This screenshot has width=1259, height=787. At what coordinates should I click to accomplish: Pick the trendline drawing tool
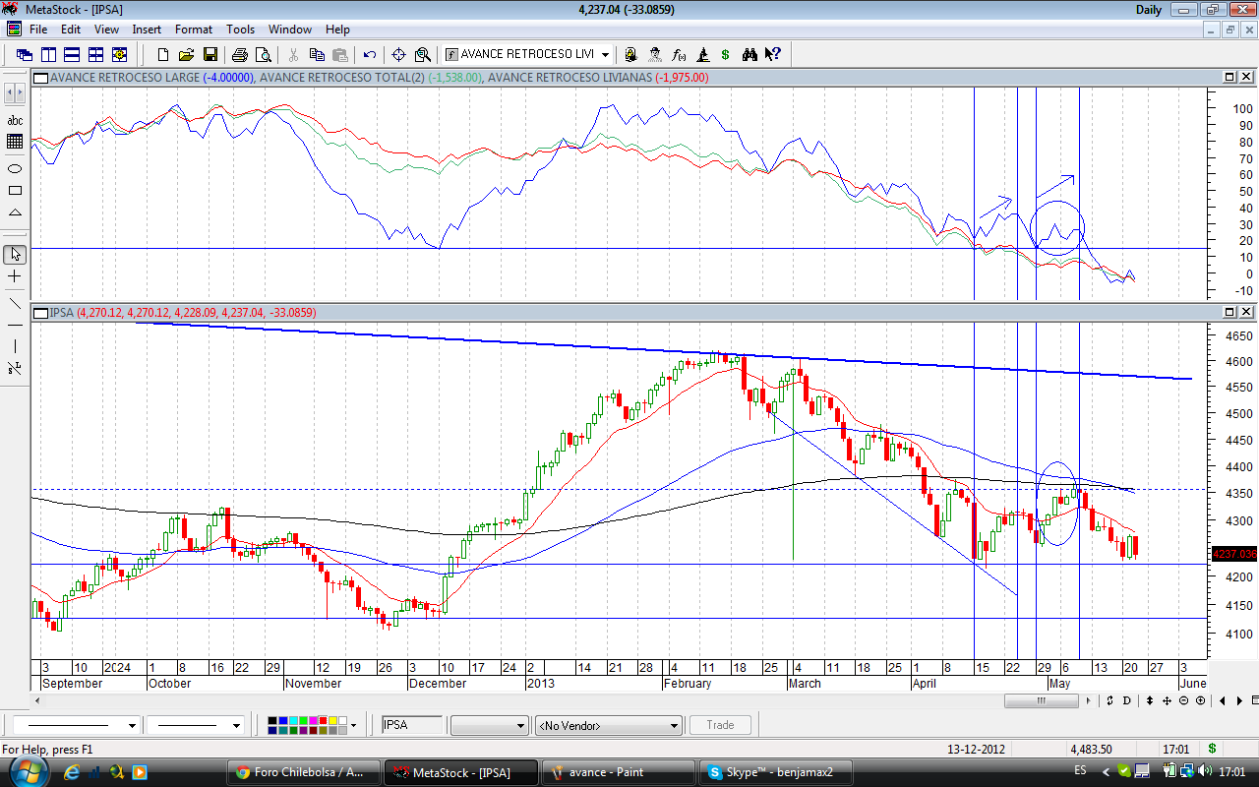(15, 303)
